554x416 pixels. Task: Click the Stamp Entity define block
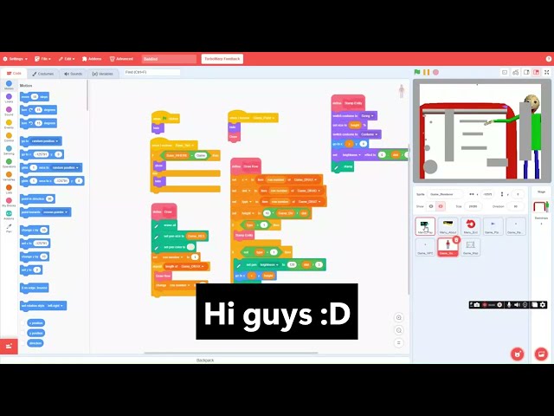[x=348, y=103]
